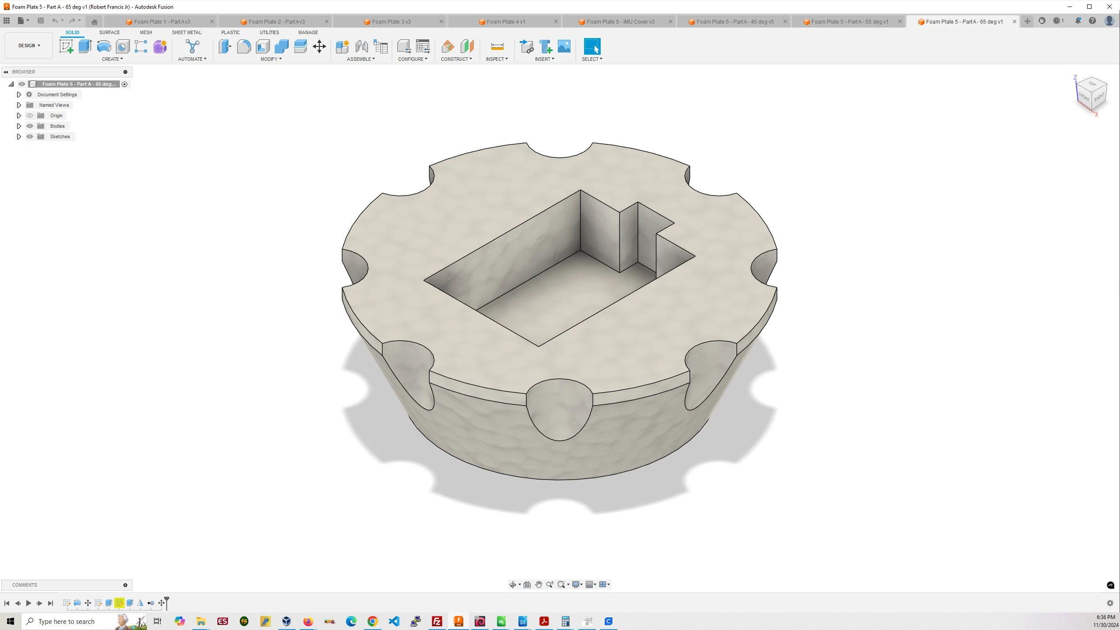This screenshot has height=630, width=1120.
Task: Click the Look At tool in navigation bar
Action: [527, 584]
